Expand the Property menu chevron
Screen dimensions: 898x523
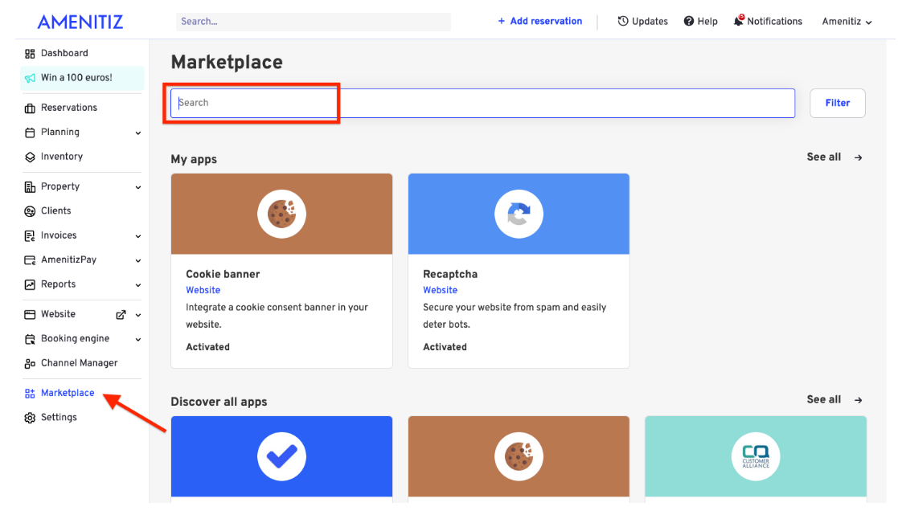138,187
